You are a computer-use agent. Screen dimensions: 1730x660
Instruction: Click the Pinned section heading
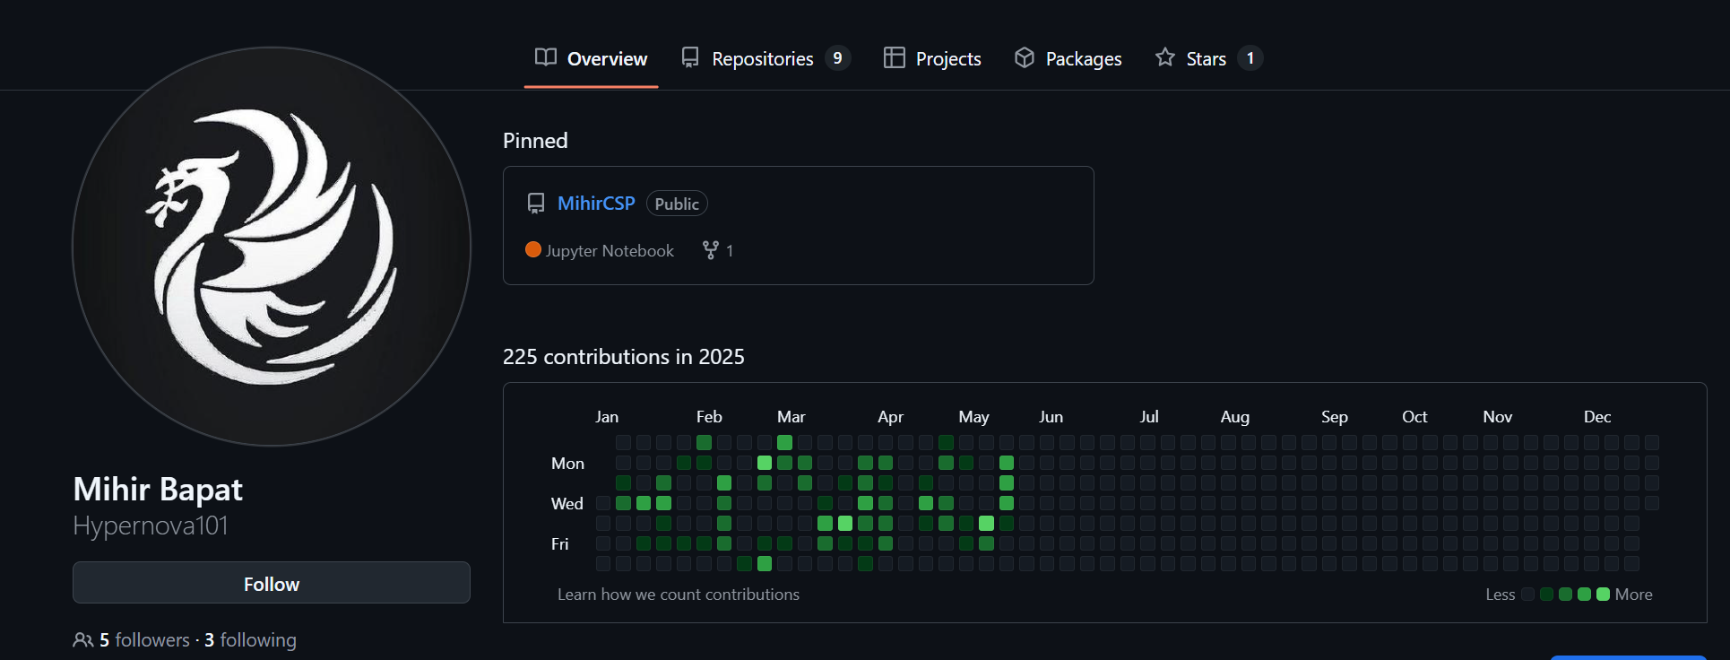tap(535, 141)
